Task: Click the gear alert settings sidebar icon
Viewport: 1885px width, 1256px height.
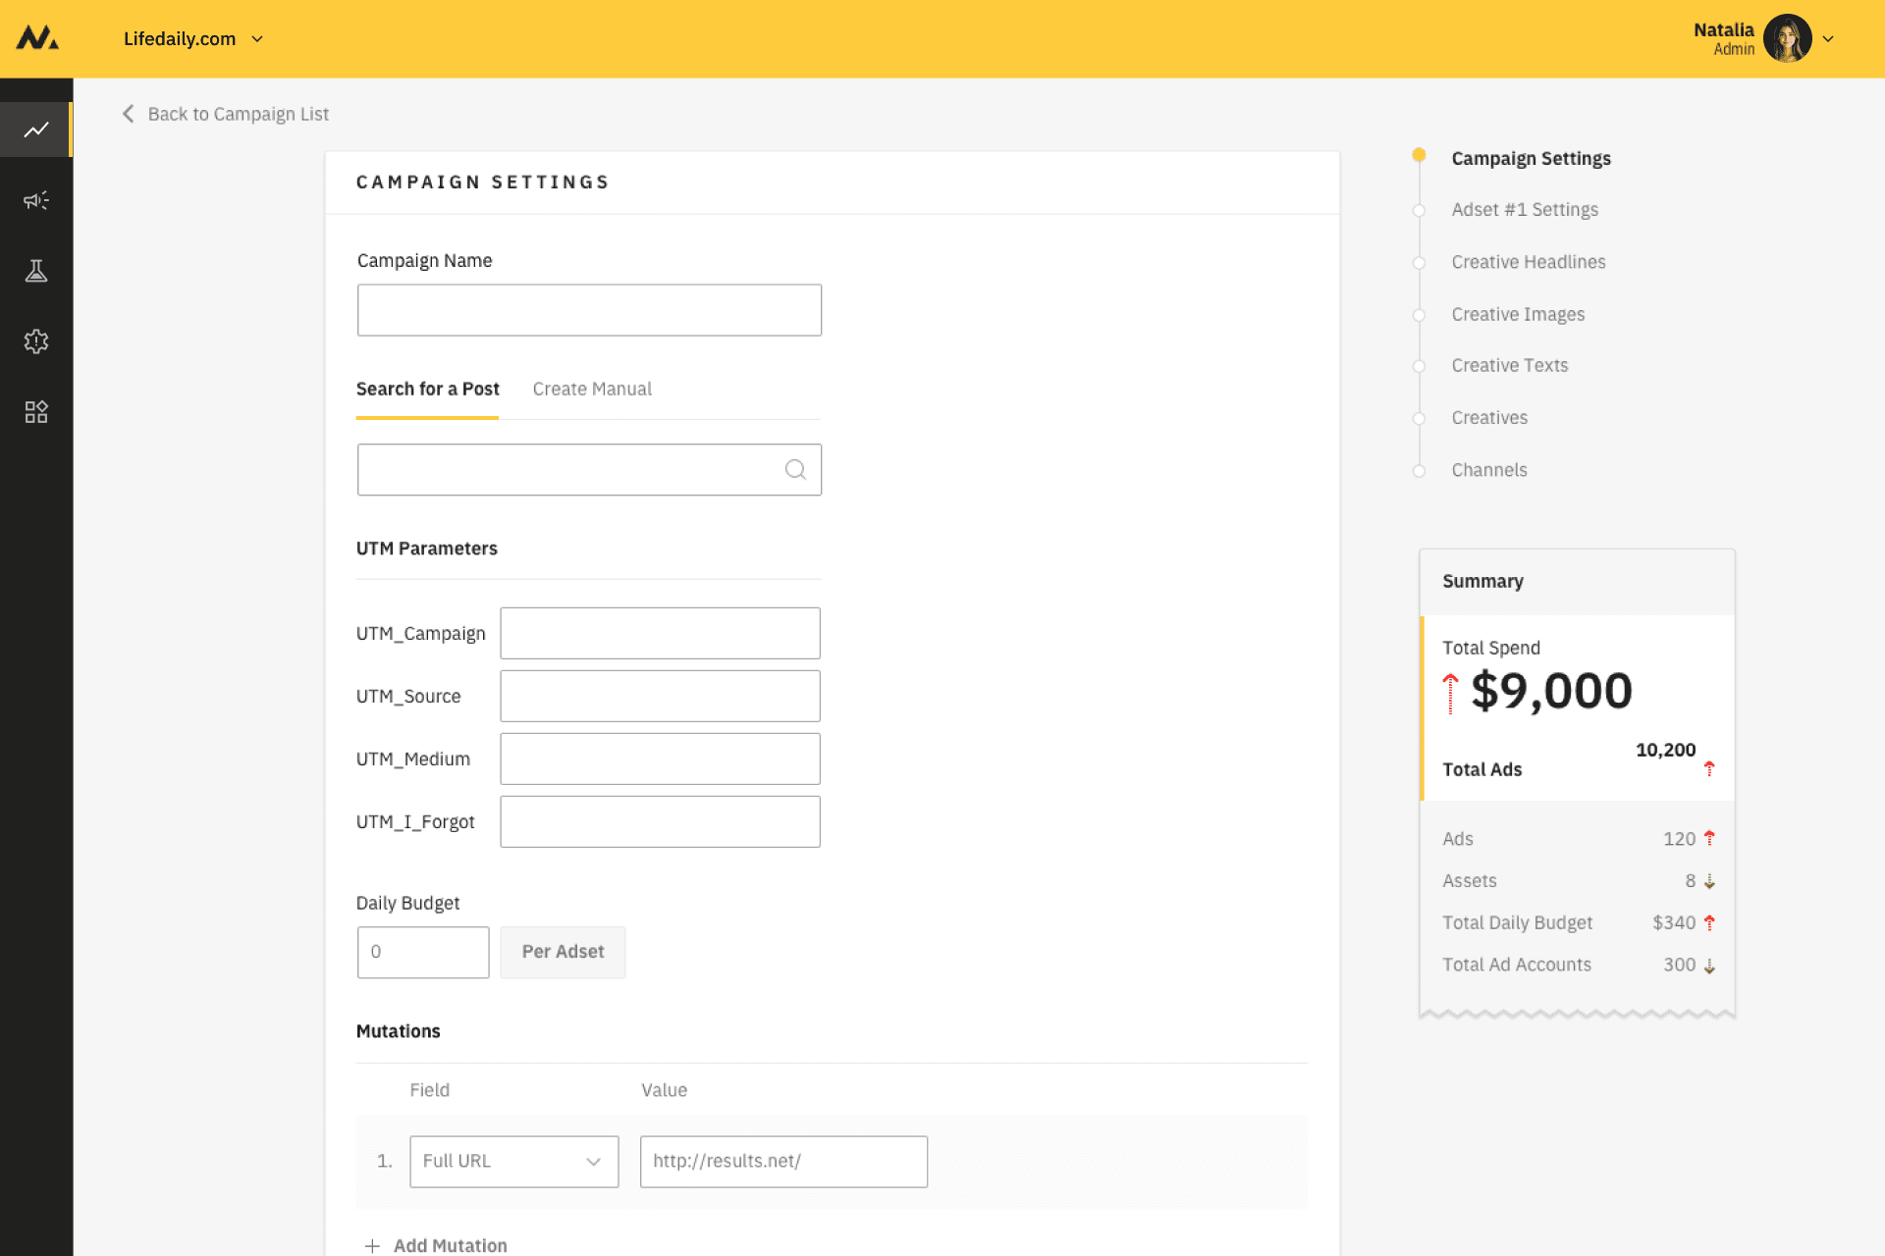Action: point(36,341)
